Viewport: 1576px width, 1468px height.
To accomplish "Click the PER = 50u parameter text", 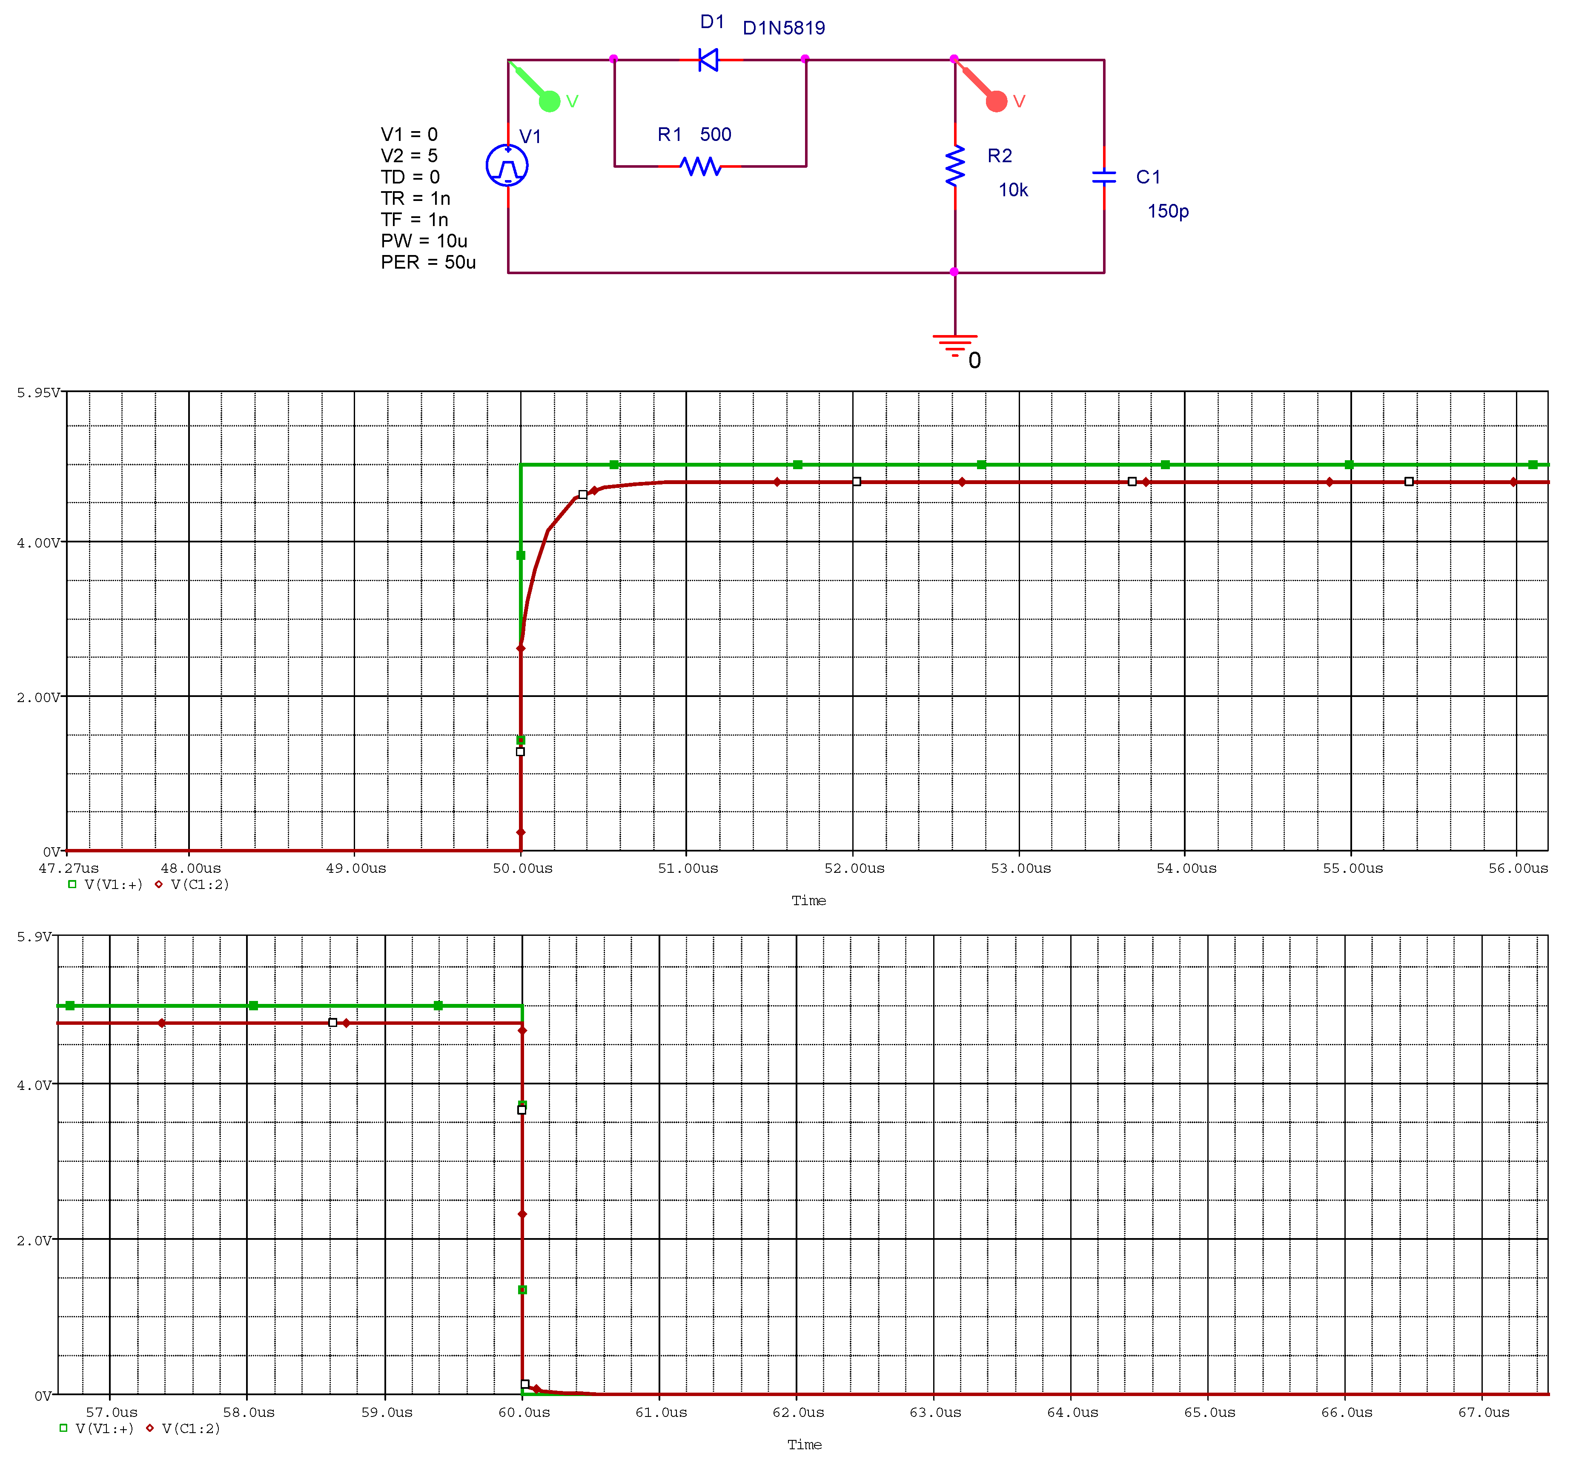I will coord(428,262).
